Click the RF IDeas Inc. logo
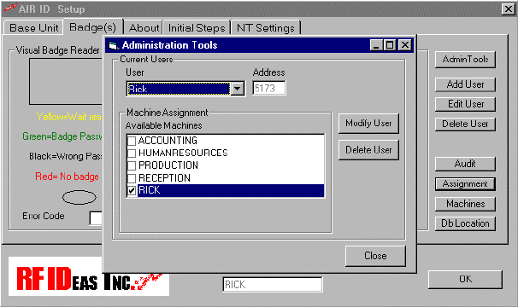Image resolution: width=518 pixels, height=307 pixels. coord(89,276)
